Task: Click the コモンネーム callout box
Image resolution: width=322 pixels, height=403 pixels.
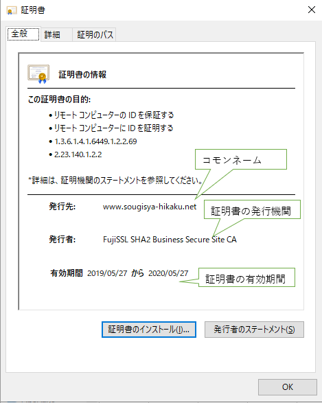Action: click(x=241, y=159)
